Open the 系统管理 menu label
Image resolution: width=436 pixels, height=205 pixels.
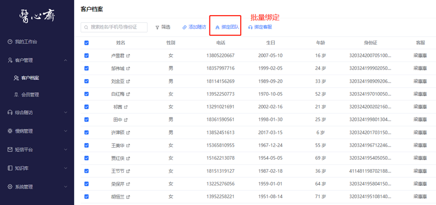click(24, 186)
